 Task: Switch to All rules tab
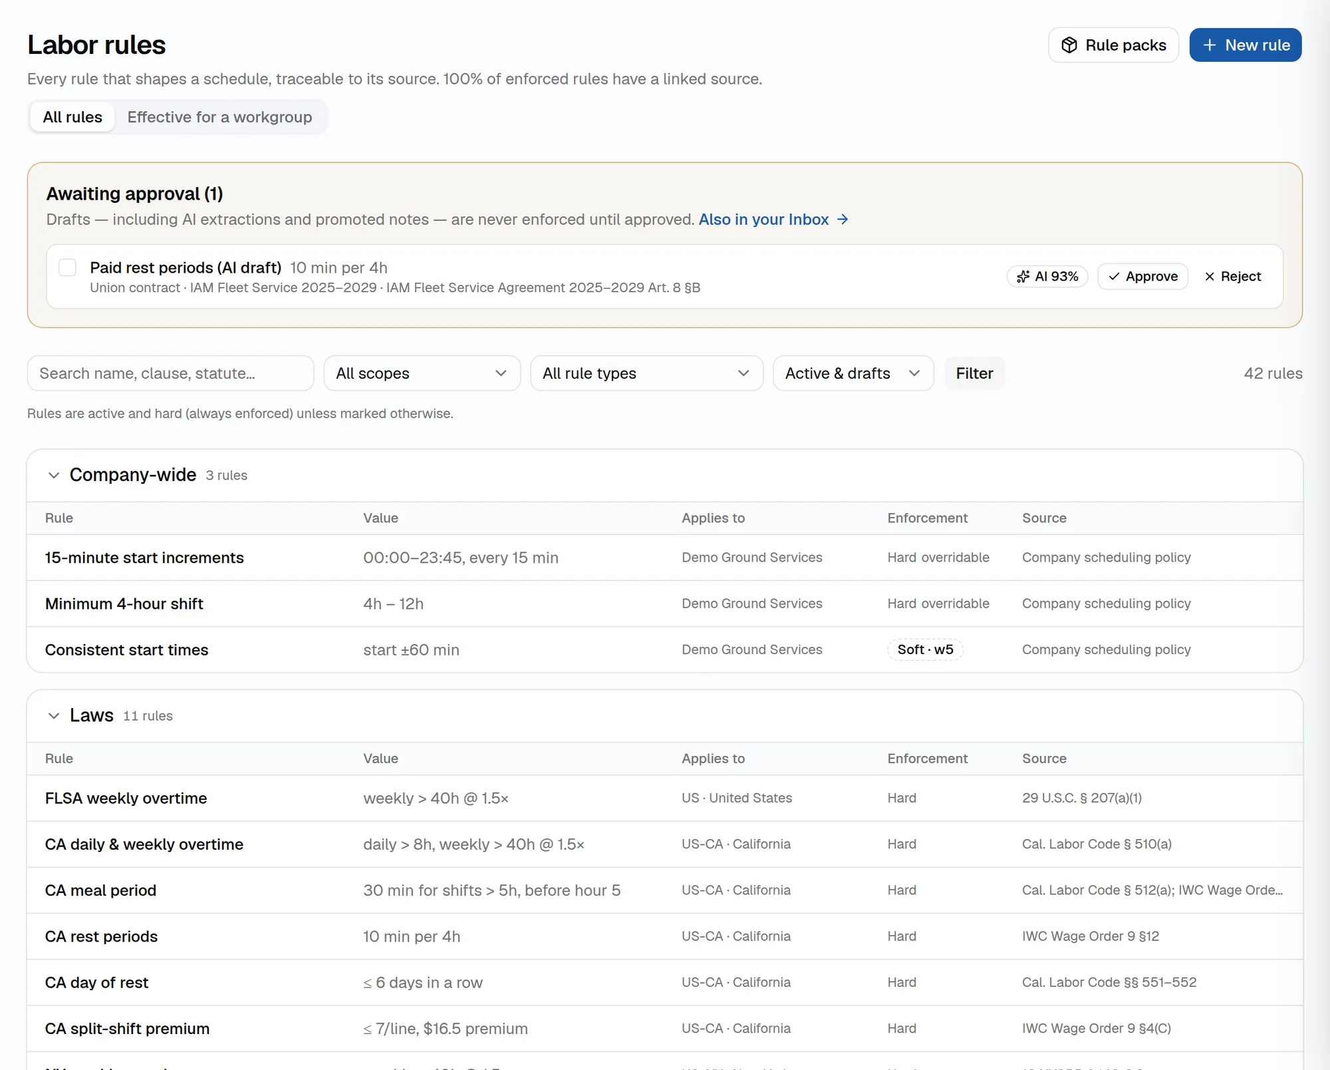(x=72, y=117)
